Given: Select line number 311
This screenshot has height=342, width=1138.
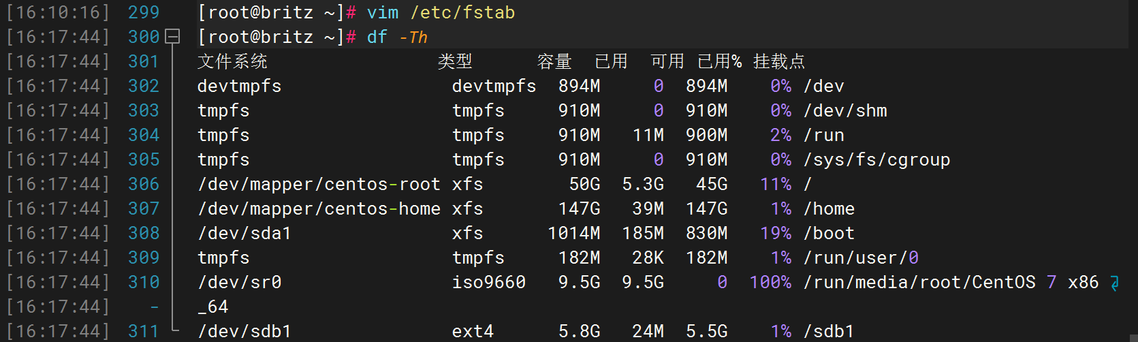Looking at the screenshot, I should 144,331.
